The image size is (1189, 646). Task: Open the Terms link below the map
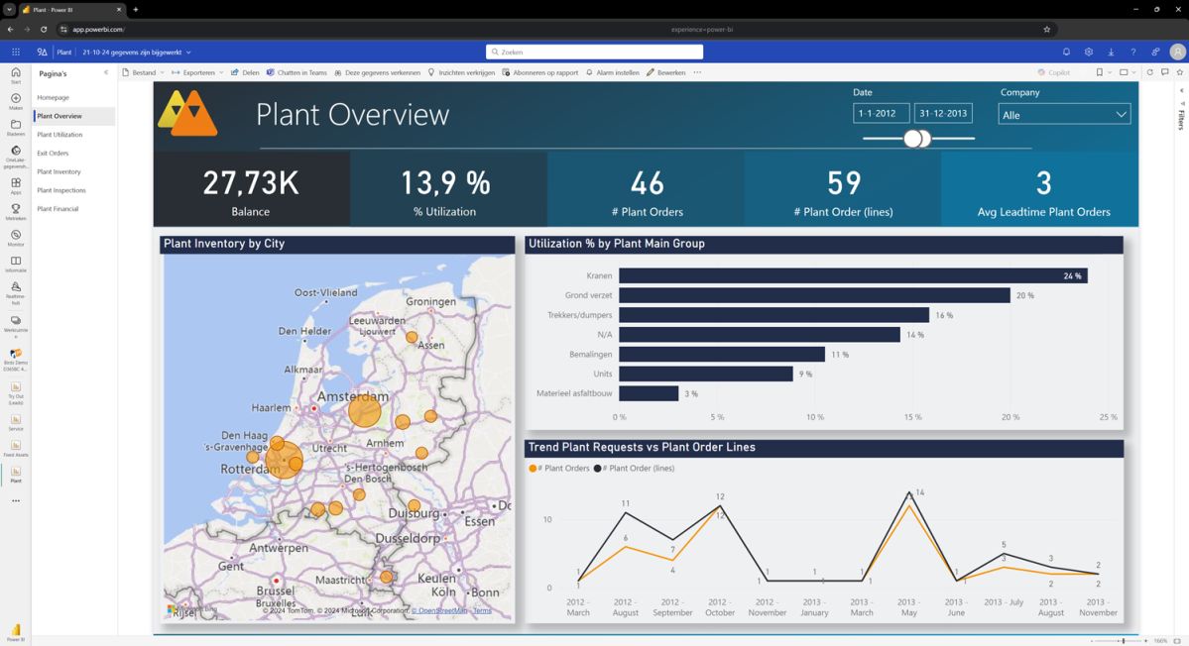[482, 610]
